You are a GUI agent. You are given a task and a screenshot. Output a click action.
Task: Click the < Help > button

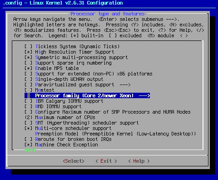[x=139, y=161]
